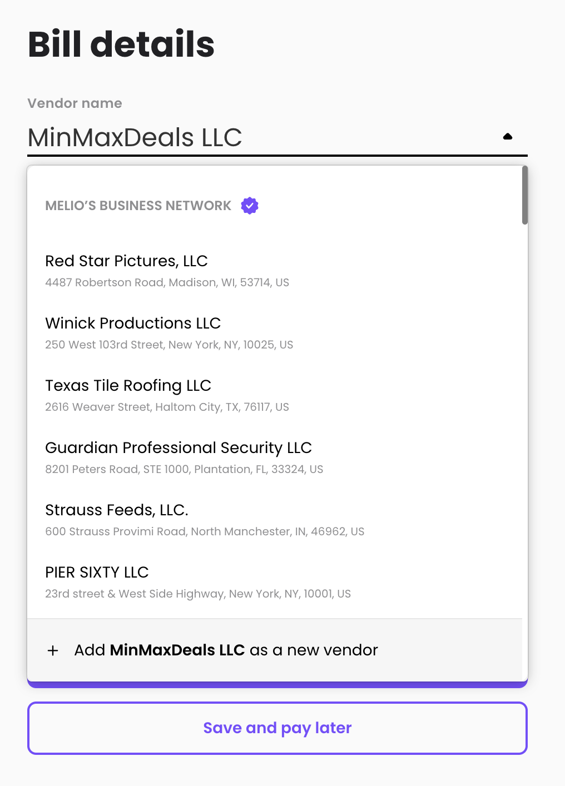Choose Texas Tile Roofing LLC from list
The height and width of the screenshot is (786, 565).
click(275, 395)
